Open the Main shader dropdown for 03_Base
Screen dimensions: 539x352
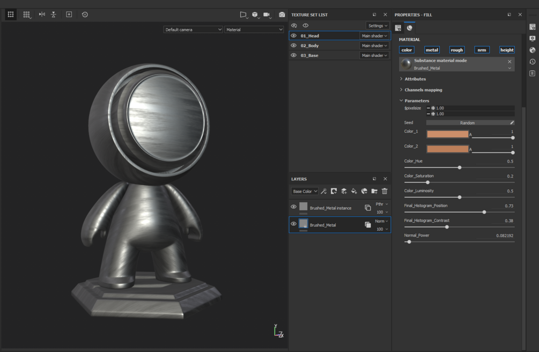point(374,55)
